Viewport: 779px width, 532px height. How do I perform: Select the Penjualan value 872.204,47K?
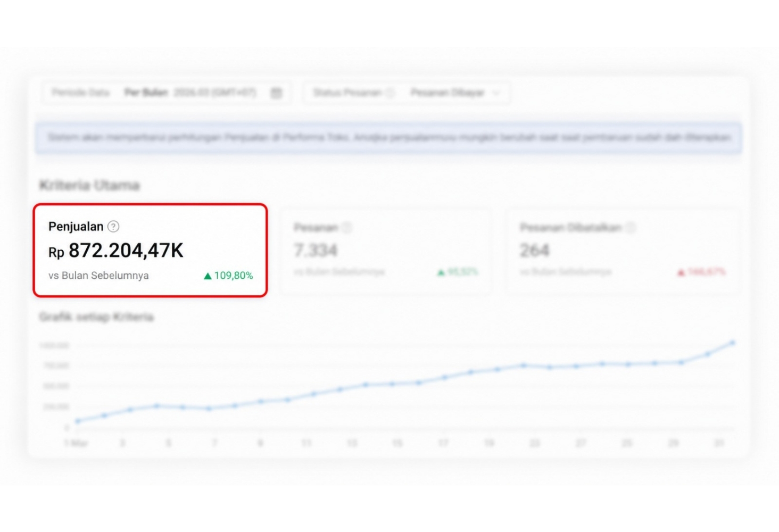pyautogui.click(x=126, y=251)
